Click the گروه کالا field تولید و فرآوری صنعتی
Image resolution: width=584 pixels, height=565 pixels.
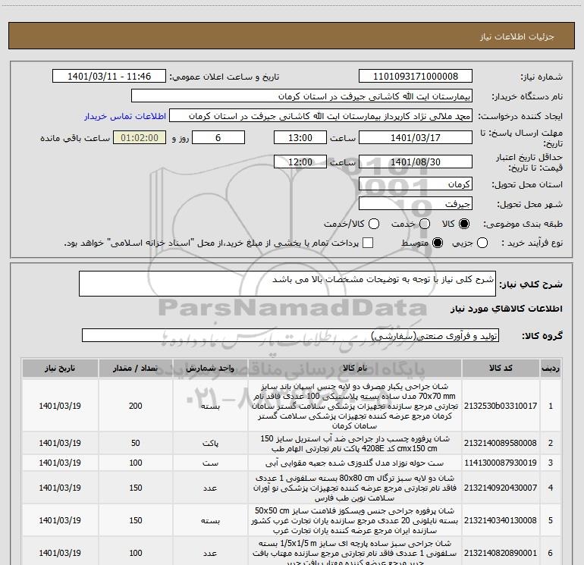[290, 335]
